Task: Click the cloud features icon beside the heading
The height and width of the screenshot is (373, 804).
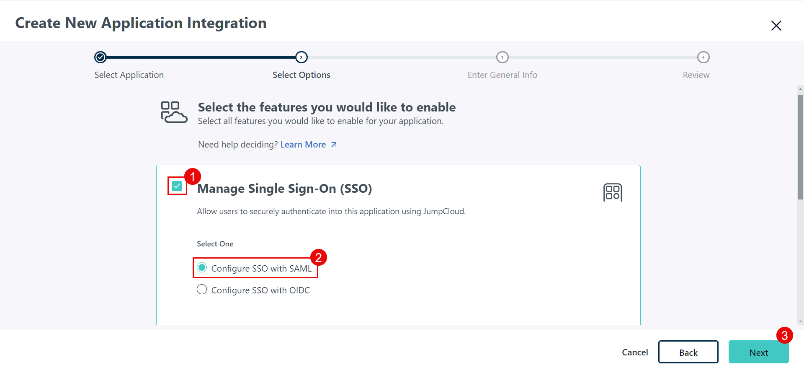Action: click(174, 112)
